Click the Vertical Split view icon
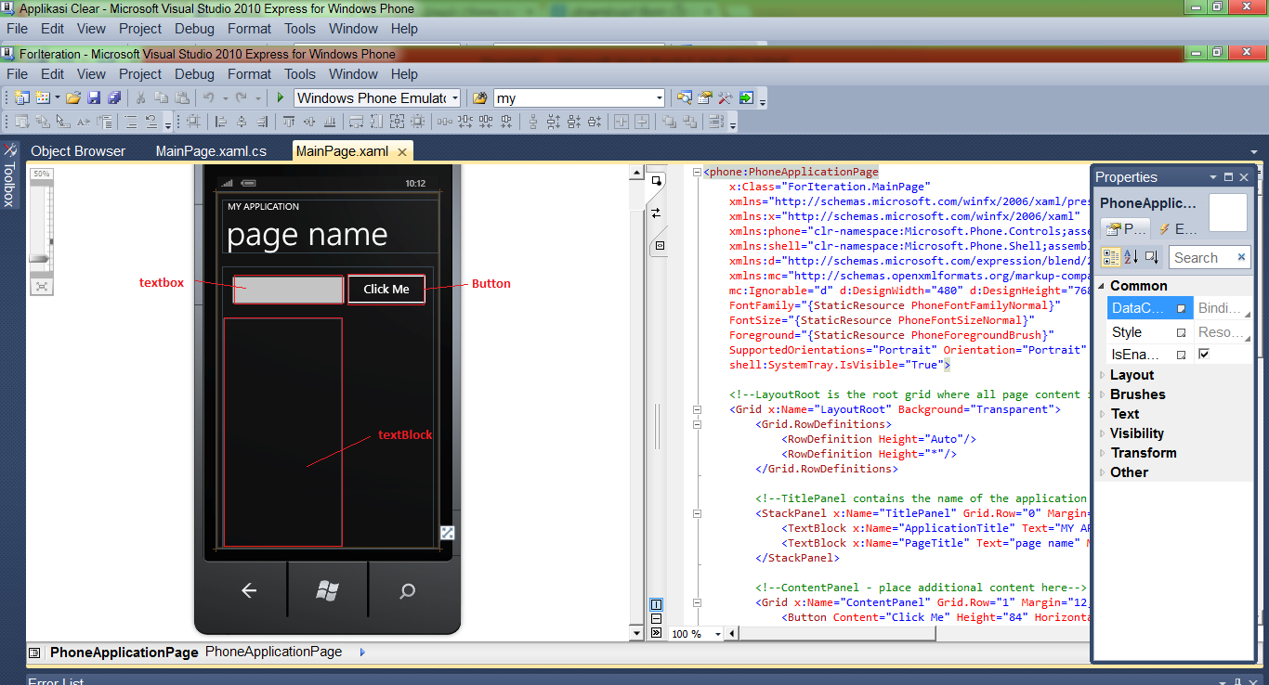Viewport: 1269px width, 685px height. coord(657,604)
